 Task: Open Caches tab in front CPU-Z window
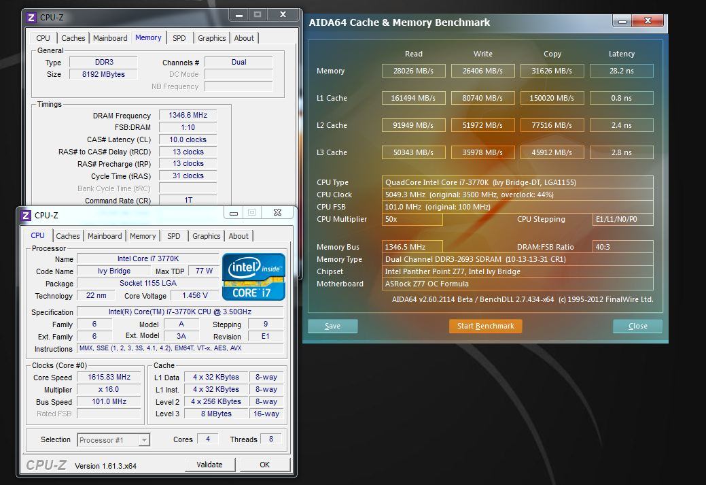[67, 236]
